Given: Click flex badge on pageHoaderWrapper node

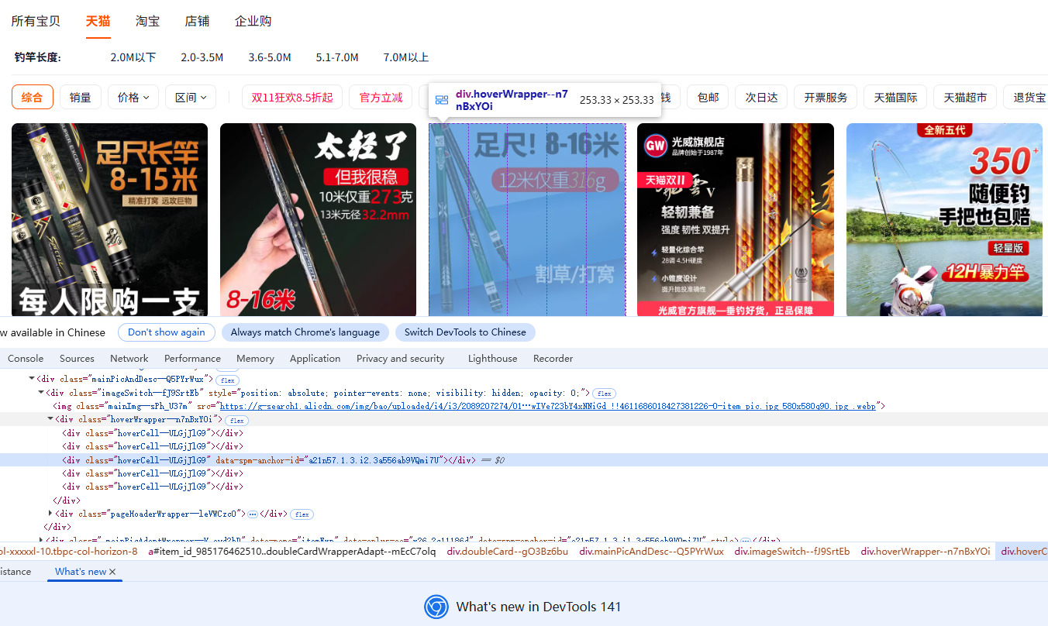Looking at the screenshot, I should (302, 514).
